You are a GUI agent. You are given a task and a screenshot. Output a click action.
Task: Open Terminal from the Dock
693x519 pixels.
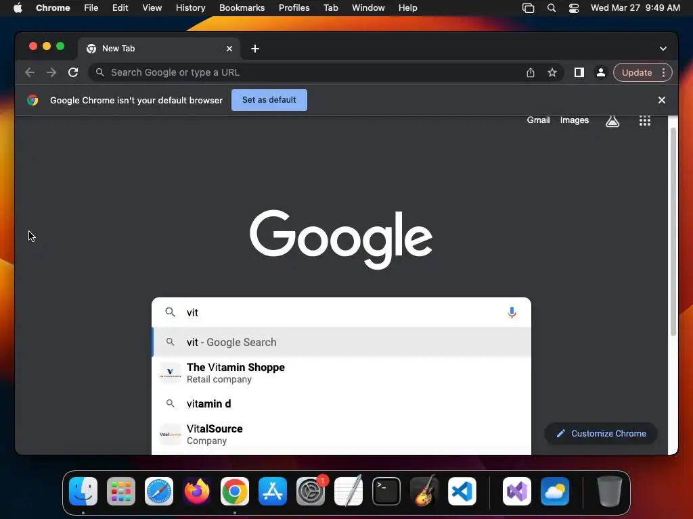pos(386,491)
